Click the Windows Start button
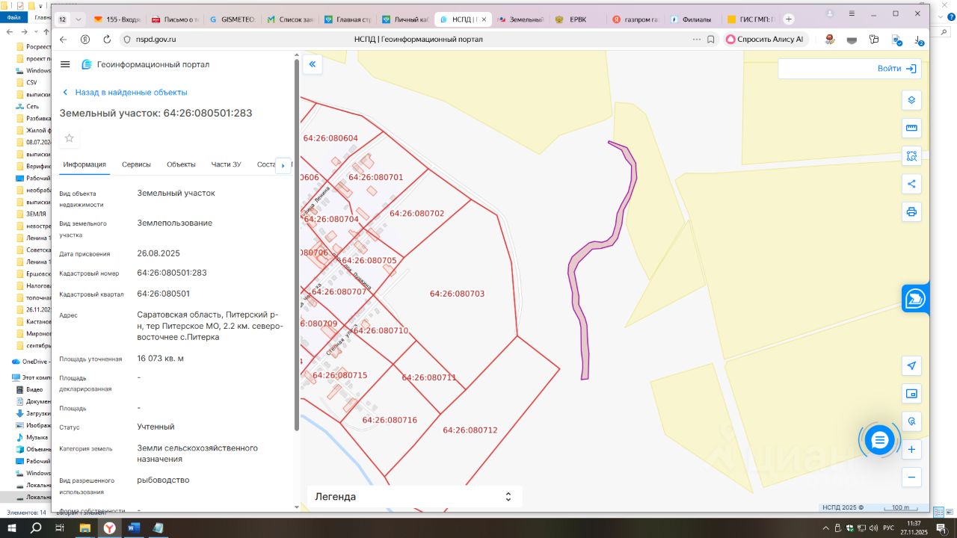This screenshot has height=538, width=957. pos(12,528)
